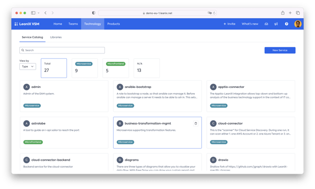Click the privacy shield icon

click(94, 13)
